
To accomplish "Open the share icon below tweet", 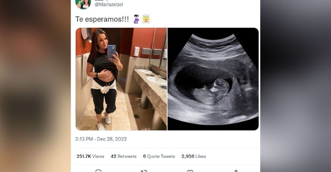I will coord(235,171).
